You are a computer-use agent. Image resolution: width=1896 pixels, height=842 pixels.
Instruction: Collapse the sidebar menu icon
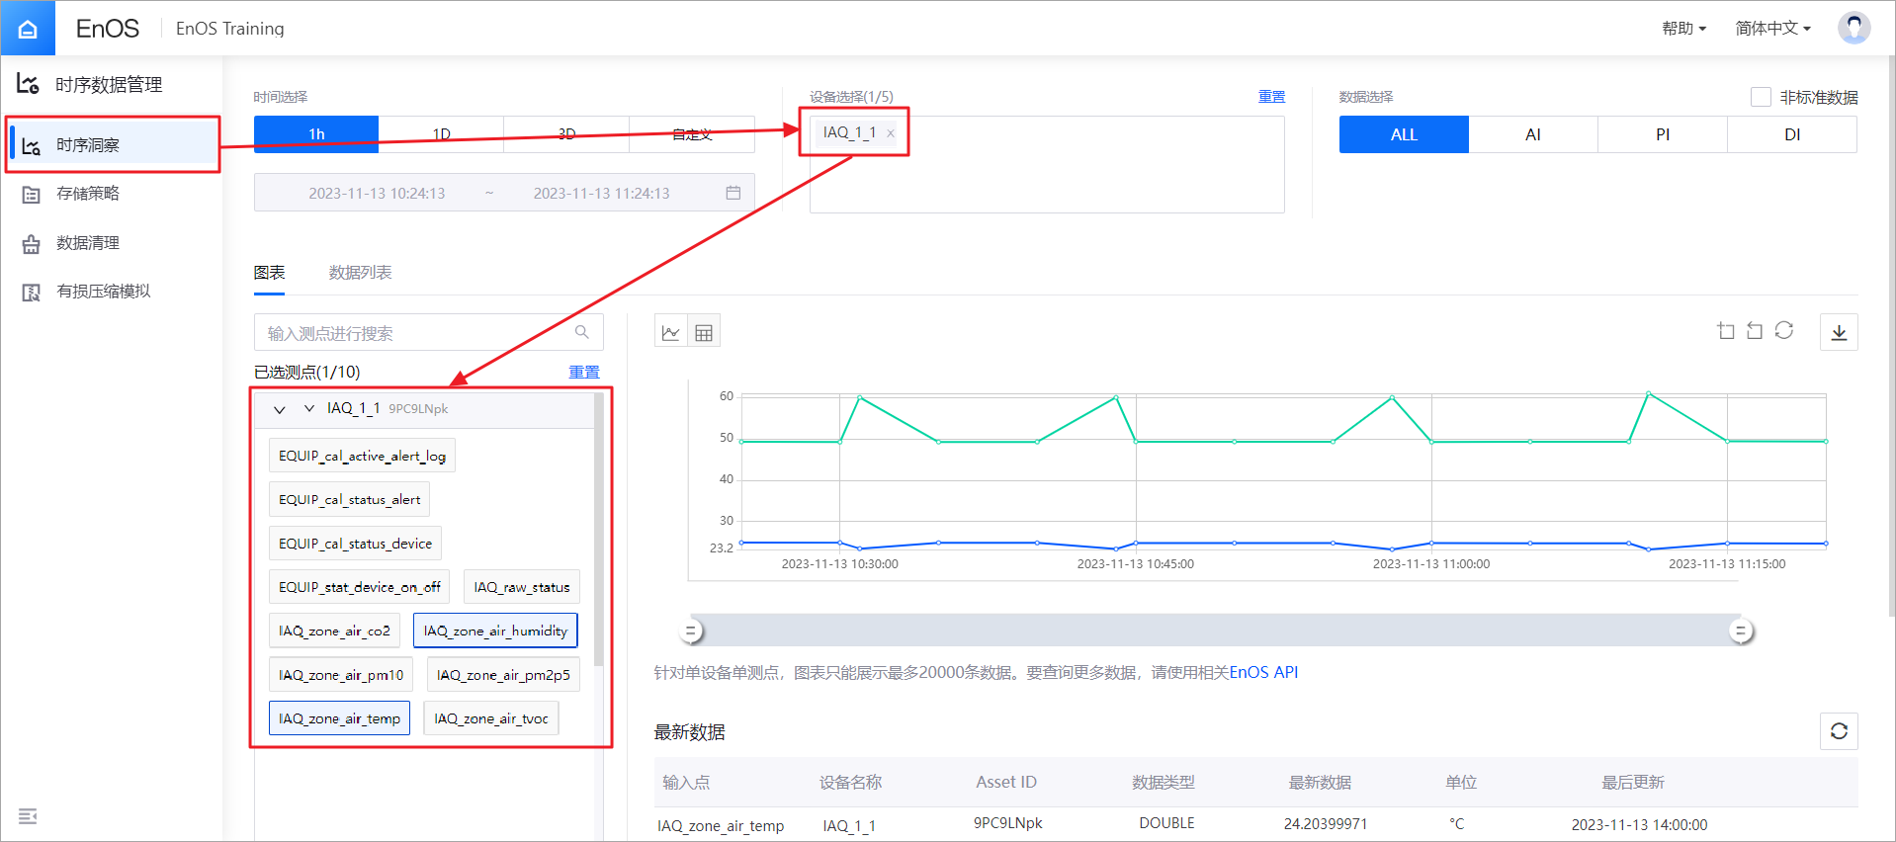click(x=28, y=816)
